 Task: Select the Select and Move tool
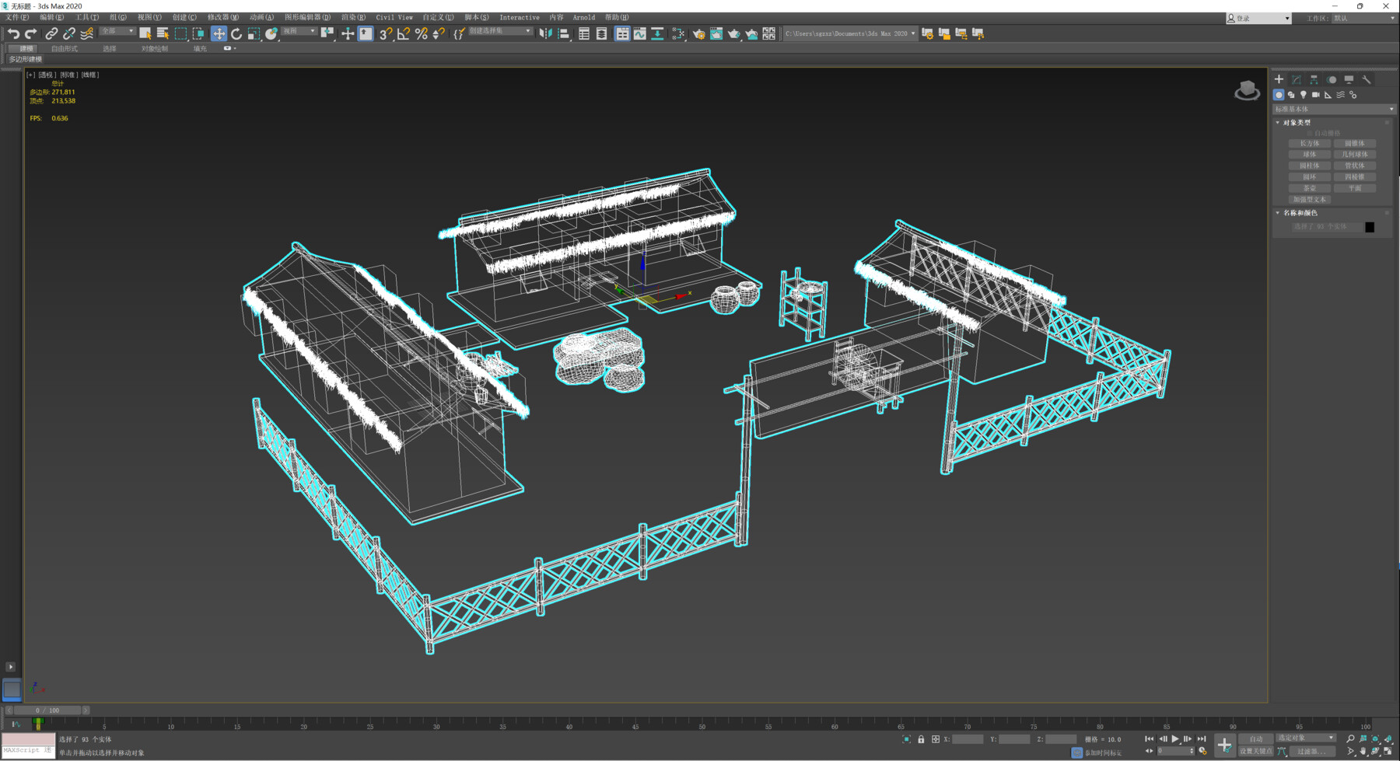(x=219, y=33)
